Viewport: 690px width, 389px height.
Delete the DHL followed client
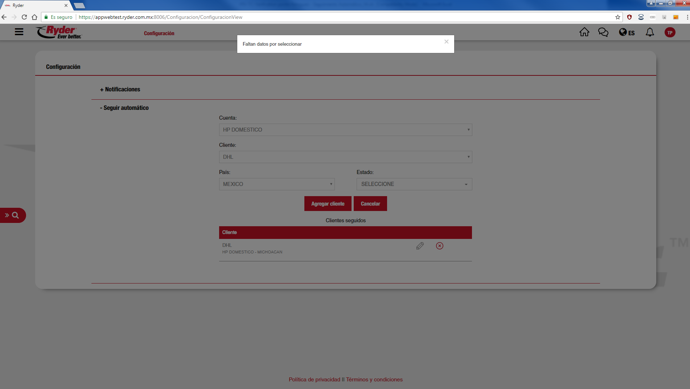tap(439, 246)
